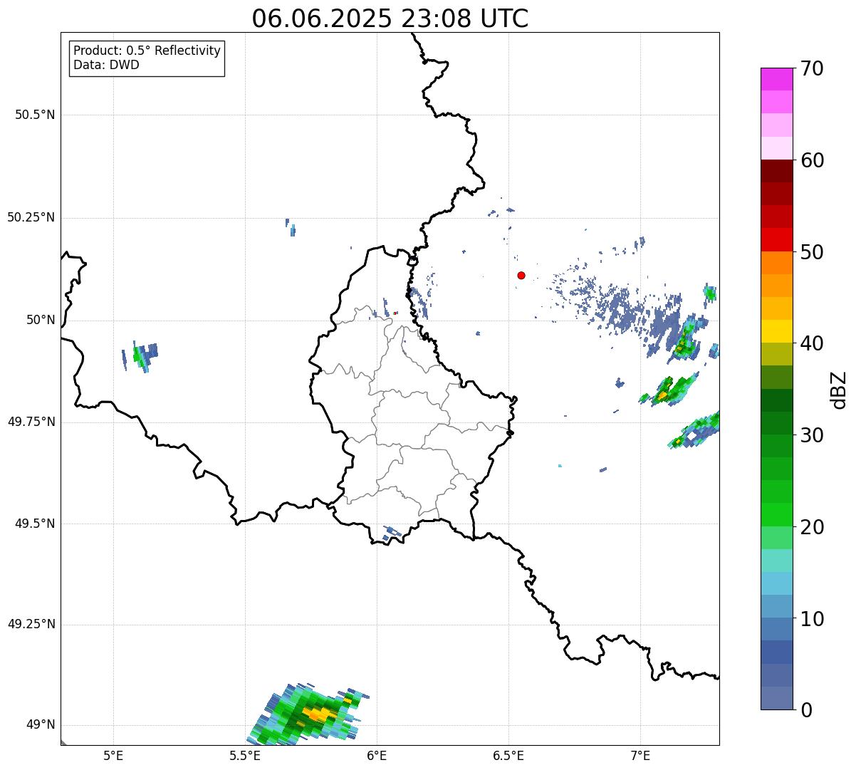
Task: Click the yellow colorbar swatch at 40 dBZ
Action: 777,332
